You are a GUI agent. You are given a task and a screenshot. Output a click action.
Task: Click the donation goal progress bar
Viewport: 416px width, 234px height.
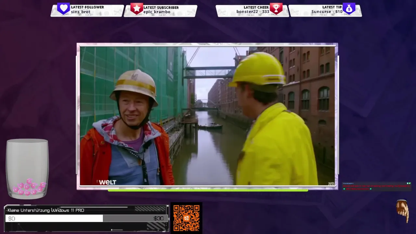click(x=86, y=218)
